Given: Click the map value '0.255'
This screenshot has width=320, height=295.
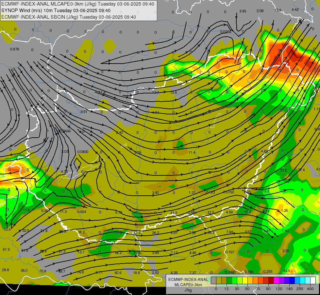Looking at the screenshot, I should coord(268,271).
